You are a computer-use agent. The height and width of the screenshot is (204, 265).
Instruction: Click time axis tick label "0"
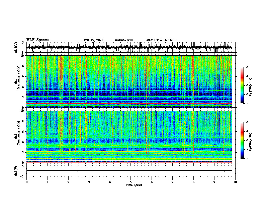26,182
